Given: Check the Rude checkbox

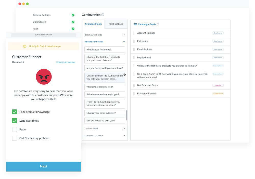Looking at the screenshot, I should (x=15, y=130).
